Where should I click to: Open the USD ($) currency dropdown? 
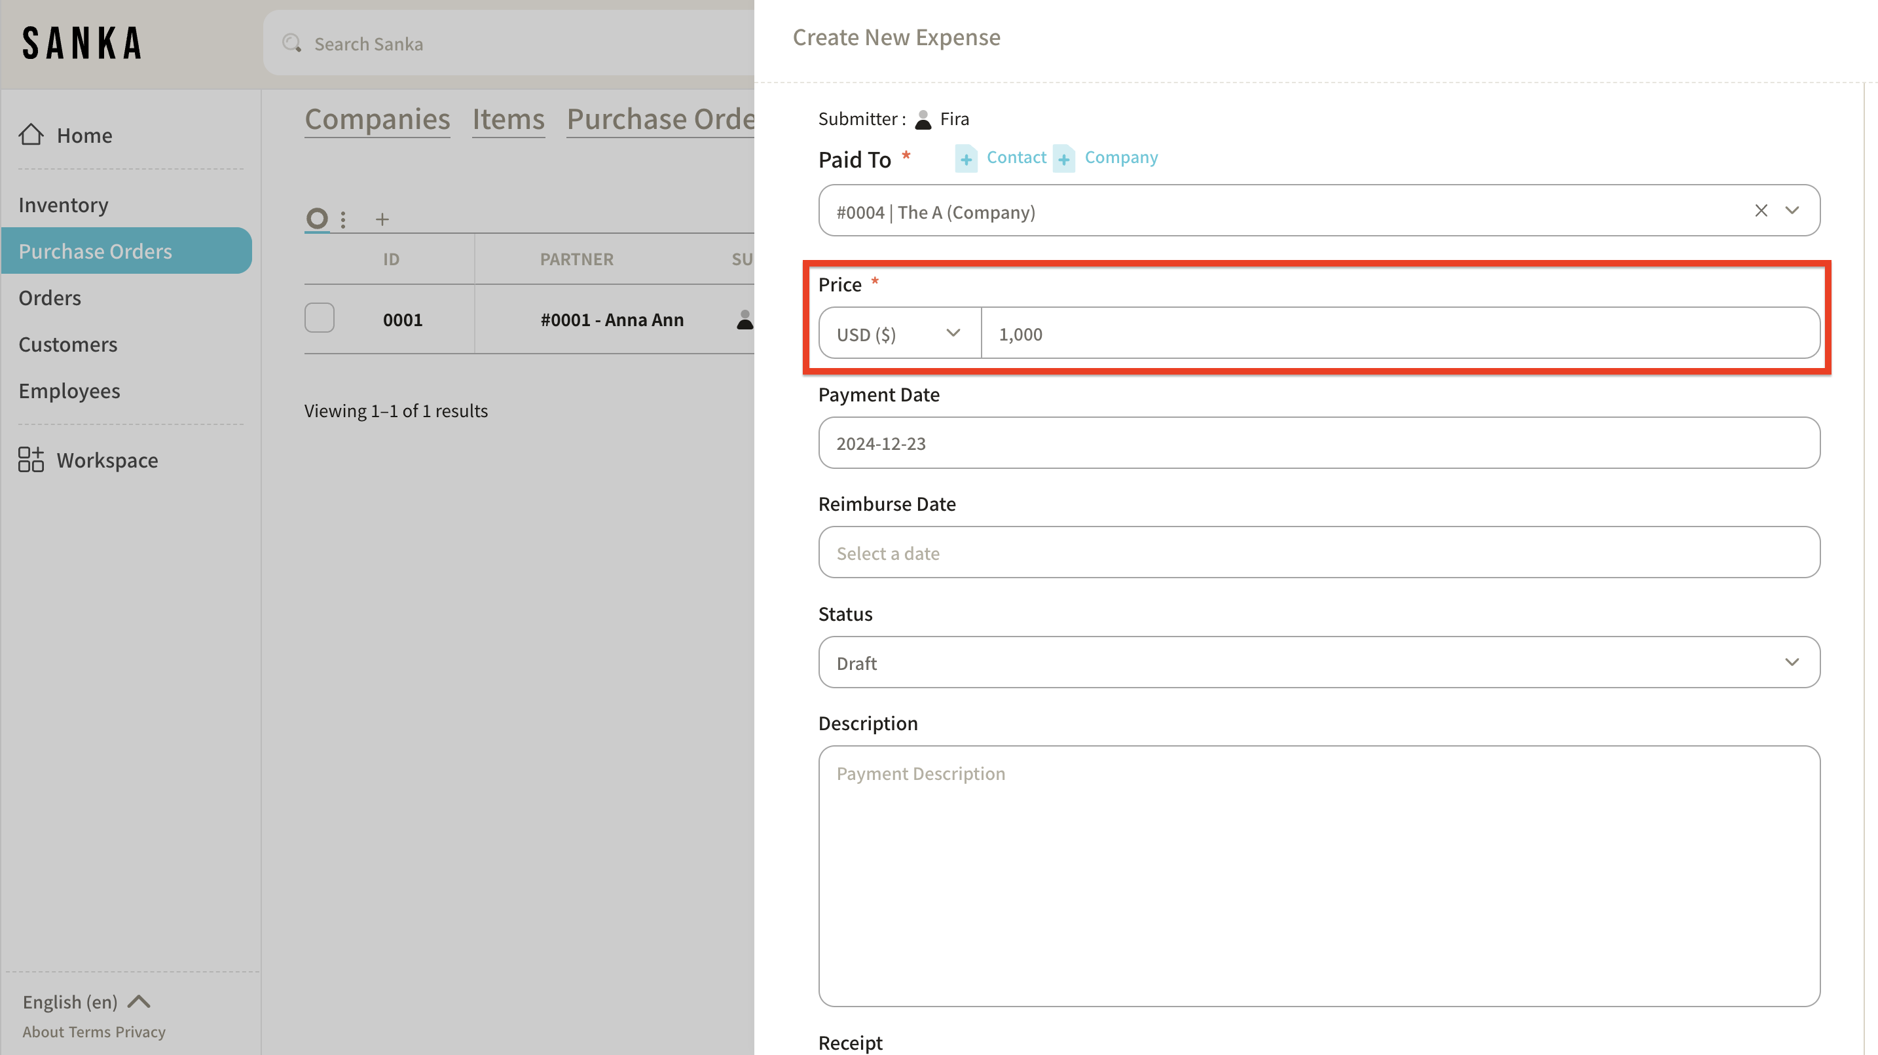coord(900,334)
